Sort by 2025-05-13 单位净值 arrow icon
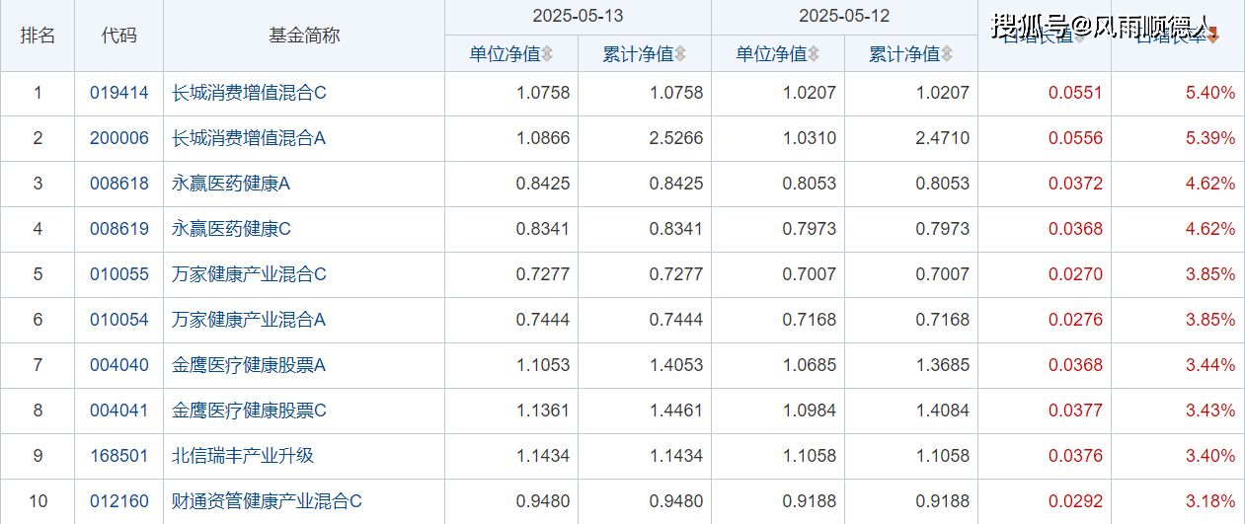 tap(547, 54)
